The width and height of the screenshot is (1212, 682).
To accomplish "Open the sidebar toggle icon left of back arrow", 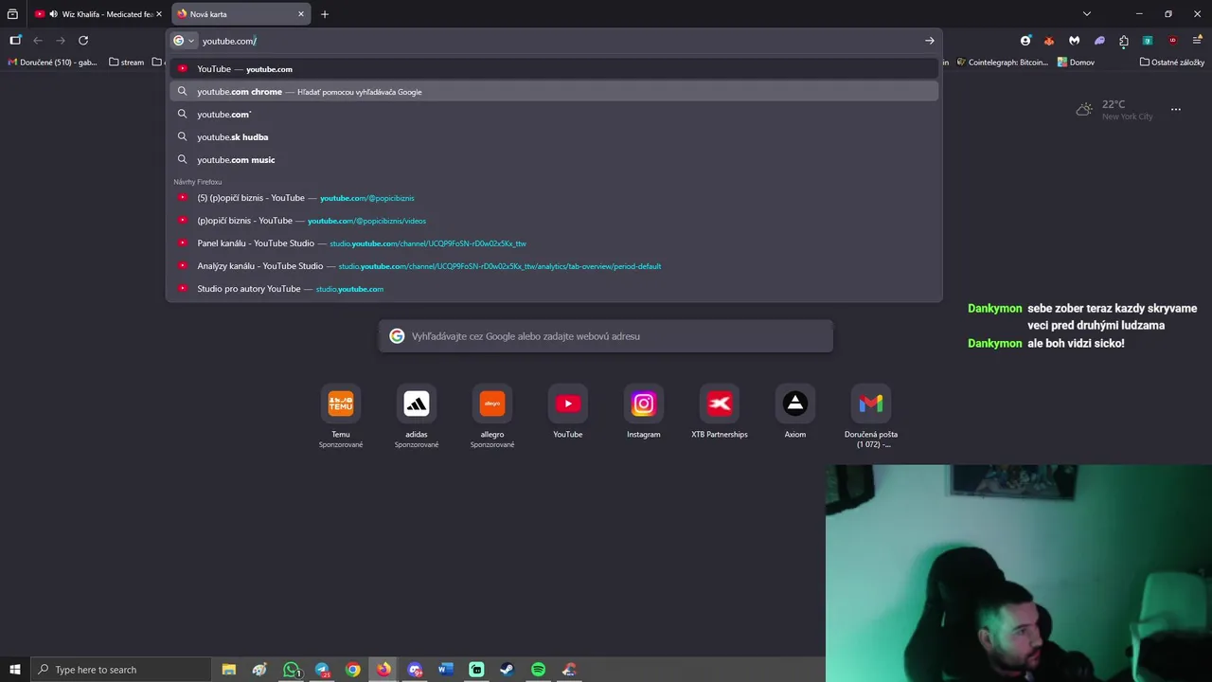I will pyautogui.click(x=15, y=41).
